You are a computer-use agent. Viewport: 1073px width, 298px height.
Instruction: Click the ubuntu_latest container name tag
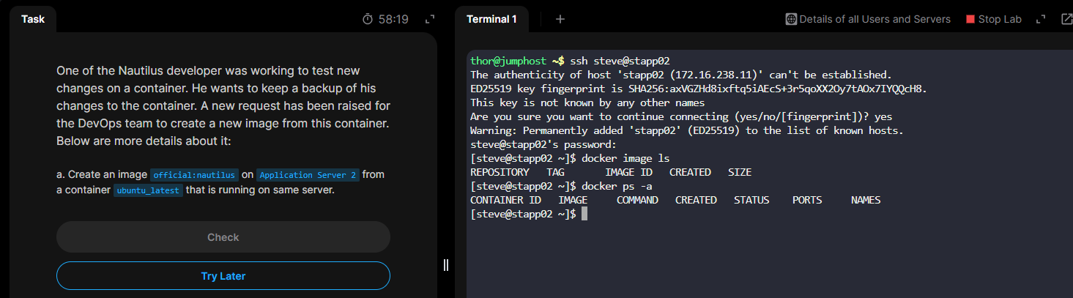tap(148, 191)
